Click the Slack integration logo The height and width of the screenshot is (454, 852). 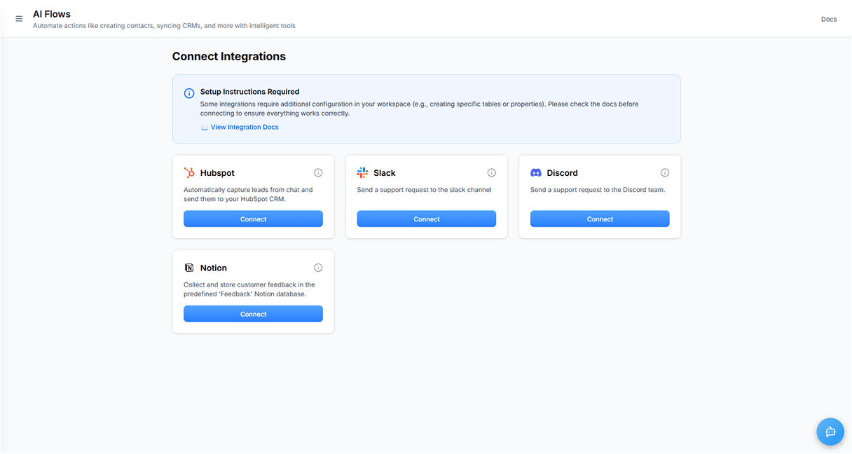pos(362,172)
